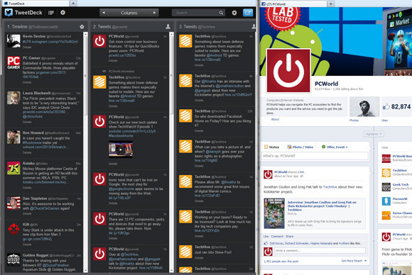
Task: Click home icon in Timeline column header
Action: [x=82, y=26]
